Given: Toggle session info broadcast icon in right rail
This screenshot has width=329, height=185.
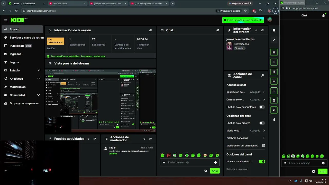Looking at the screenshot, I should (x=274, y=91).
